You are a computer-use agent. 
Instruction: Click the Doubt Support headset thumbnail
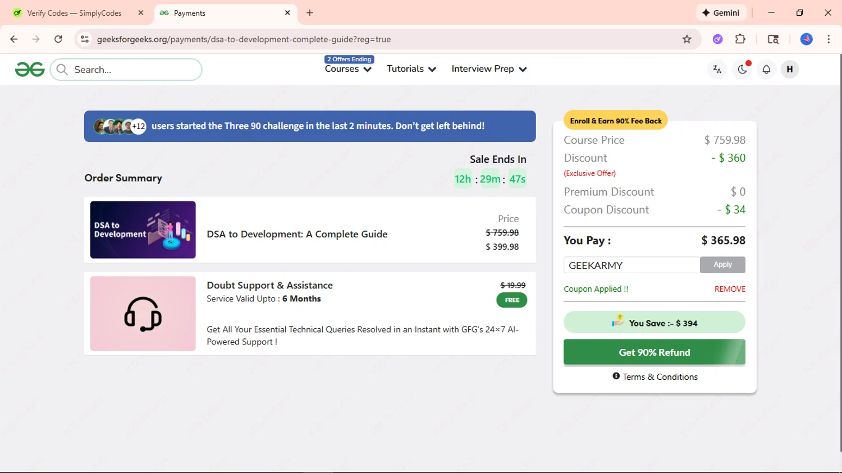143,314
